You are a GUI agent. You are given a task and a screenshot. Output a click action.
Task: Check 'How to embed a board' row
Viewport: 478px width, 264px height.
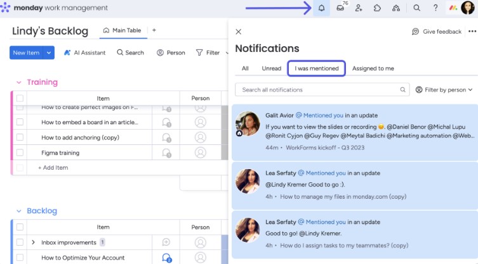click(20, 122)
